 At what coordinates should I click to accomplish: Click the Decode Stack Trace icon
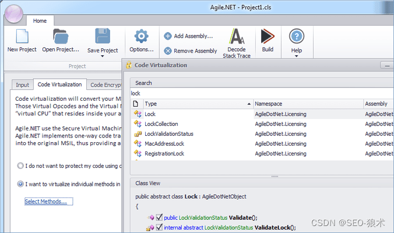(237, 36)
